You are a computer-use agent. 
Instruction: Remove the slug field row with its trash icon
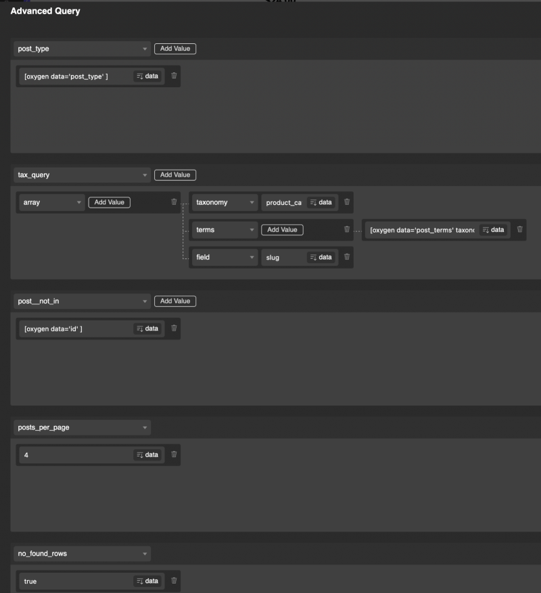pyautogui.click(x=346, y=257)
